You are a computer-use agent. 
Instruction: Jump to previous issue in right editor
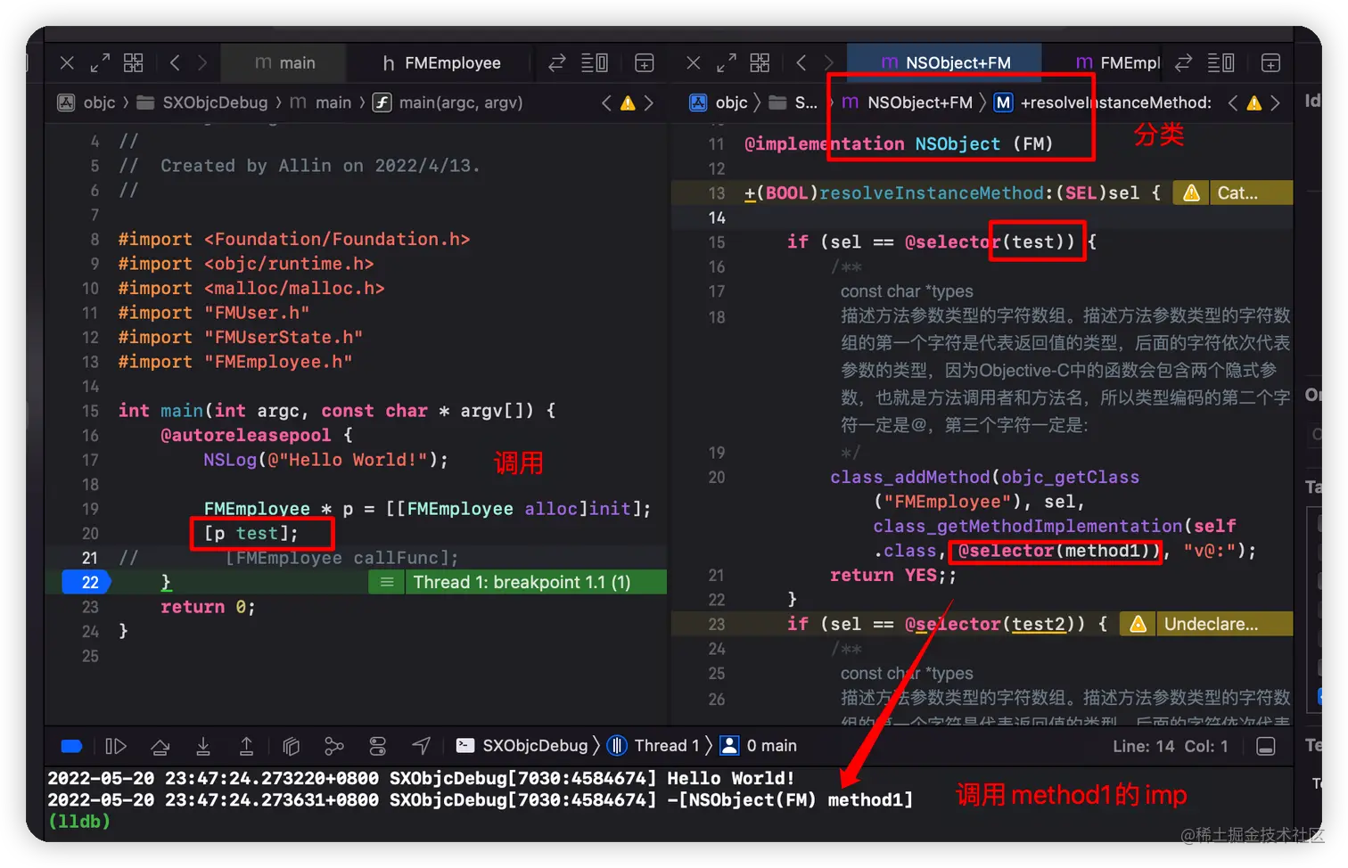click(x=1233, y=102)
